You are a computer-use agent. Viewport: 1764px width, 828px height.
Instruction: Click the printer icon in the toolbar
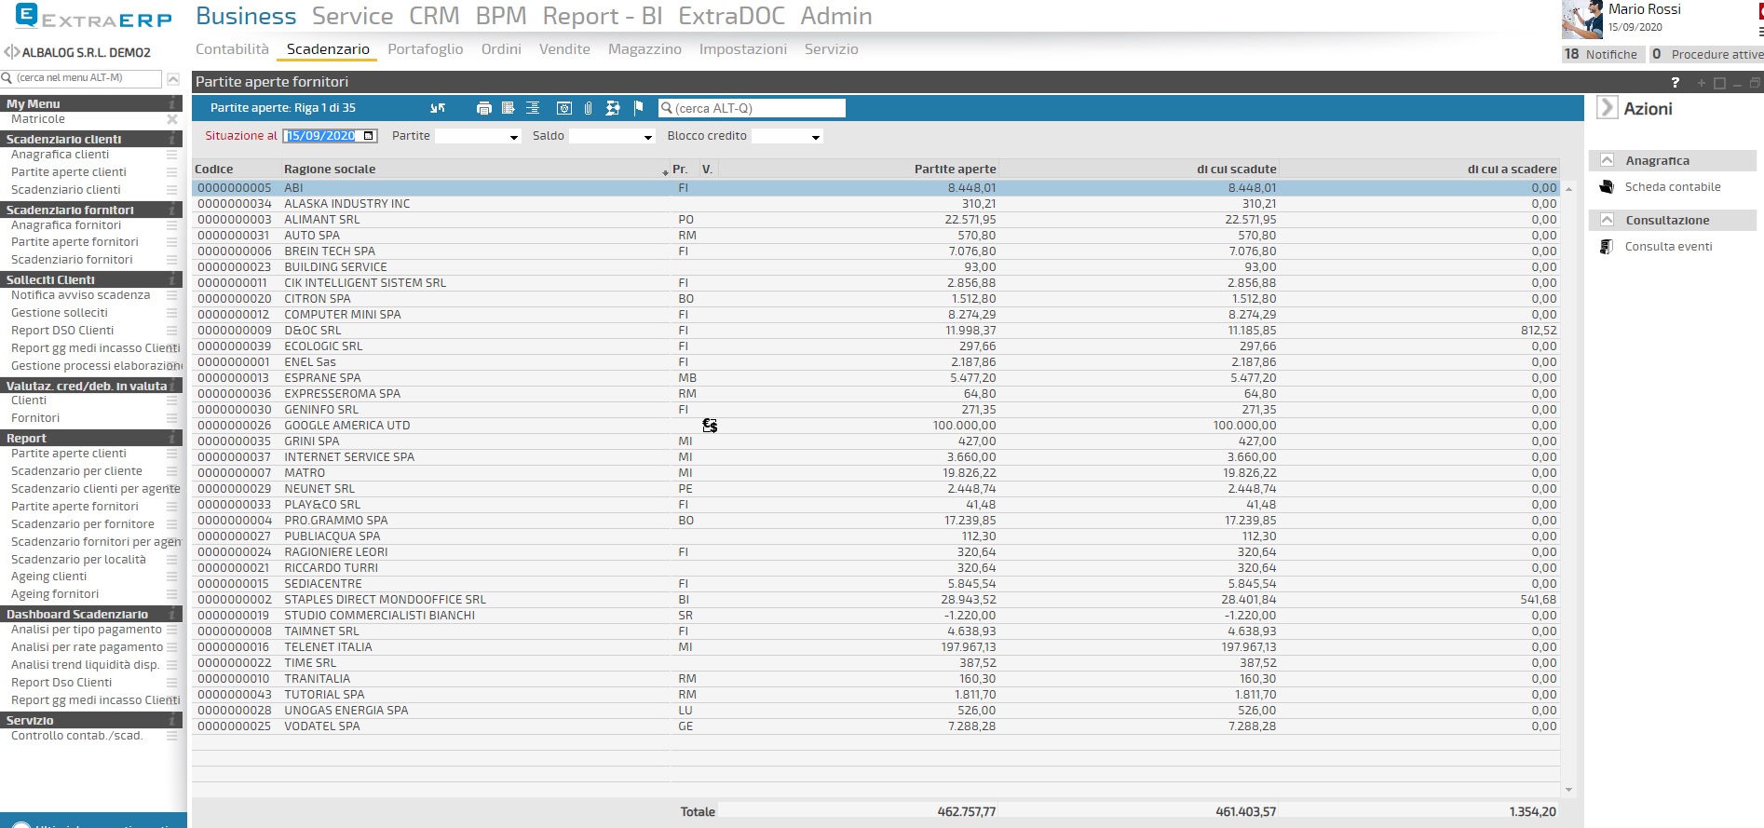pyautogui.click(x=483, y=108)
